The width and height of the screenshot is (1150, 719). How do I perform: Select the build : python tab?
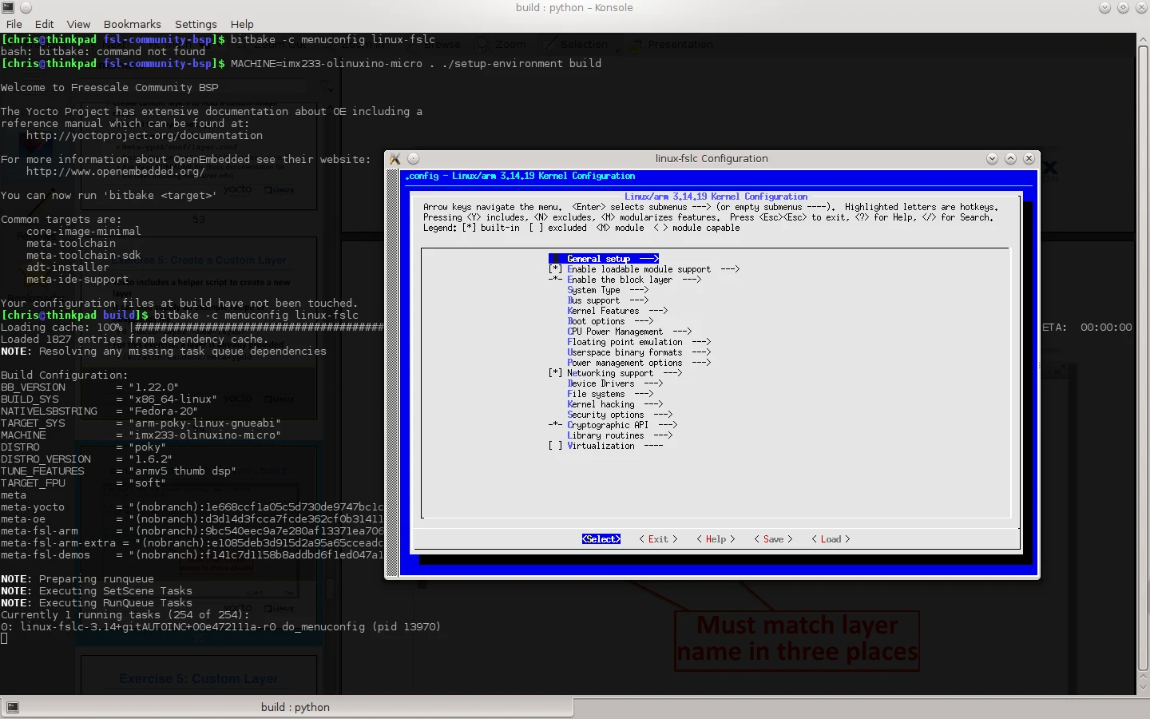tap(287, 707)
